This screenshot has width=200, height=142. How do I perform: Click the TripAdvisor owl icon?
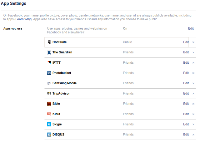coord(49,94)
